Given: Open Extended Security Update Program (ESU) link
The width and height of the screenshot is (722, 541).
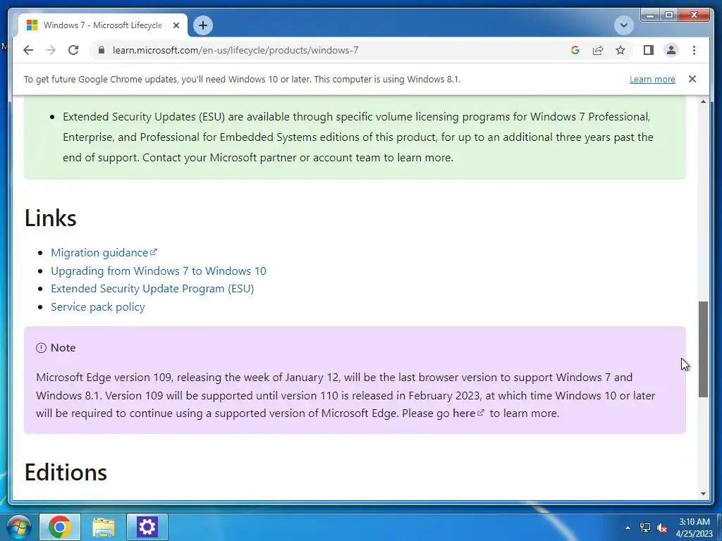Looking at the screenshot, I should [152, 288].
